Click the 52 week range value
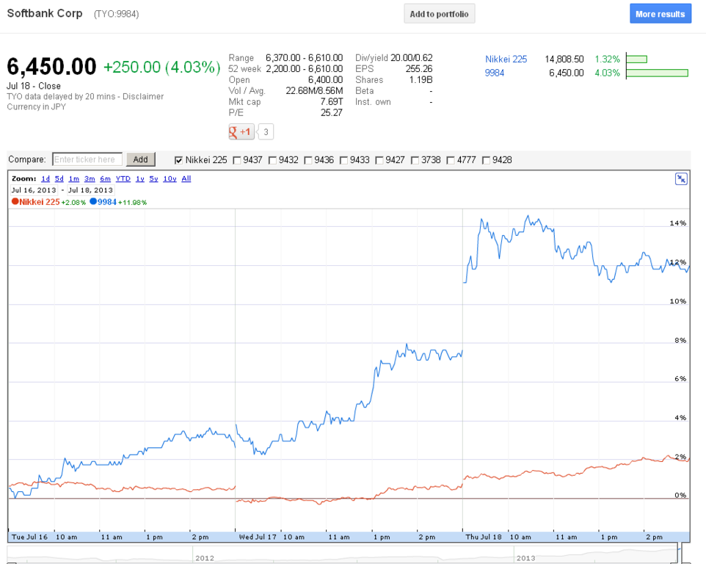Screen dimensions: 706x564 (x=305, y=68)
